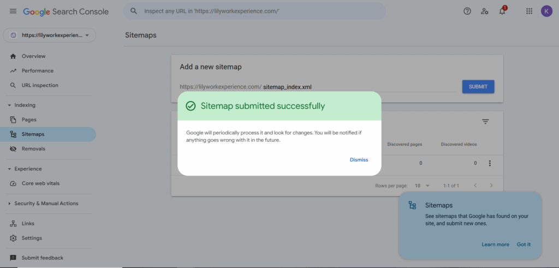559x268 pixels.
Task: Click the Google Search Console logo
Action: [x=66, y=11]
